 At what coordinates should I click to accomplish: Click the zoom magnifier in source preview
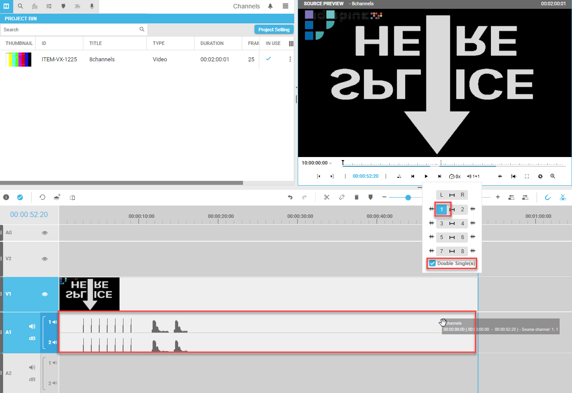pos(553,176)
